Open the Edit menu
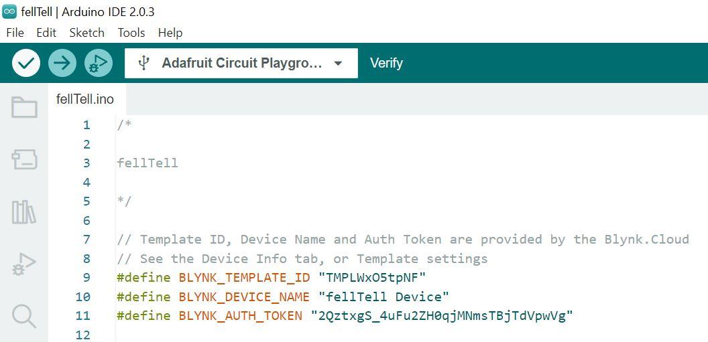Image resolution: width=708 pixels, height=342 pixels. 46,33
